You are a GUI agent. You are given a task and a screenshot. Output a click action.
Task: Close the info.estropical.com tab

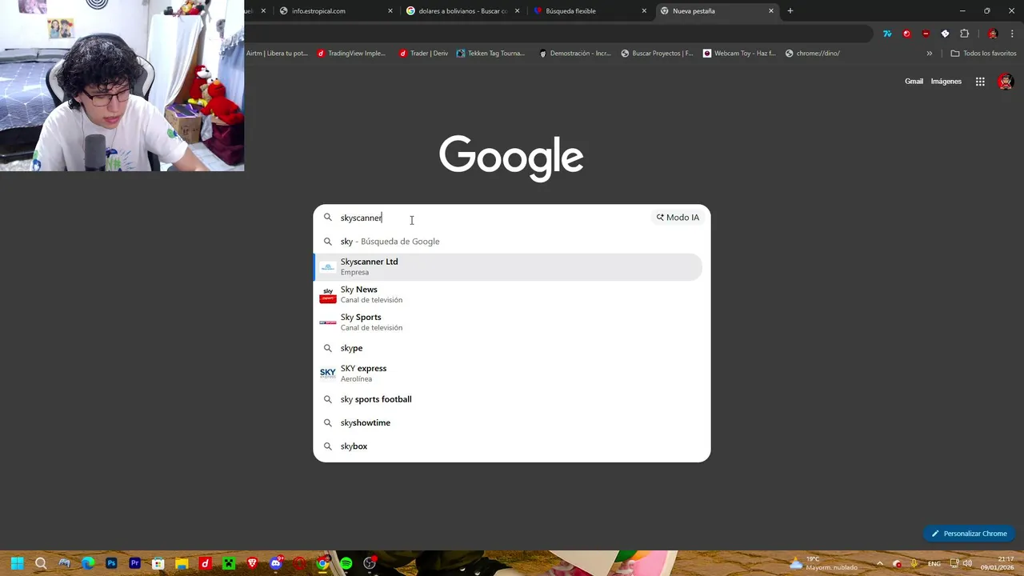[390, 11]
